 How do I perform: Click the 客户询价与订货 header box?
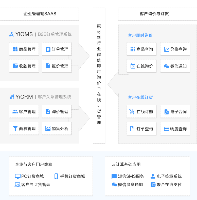(x=157, y=14)
